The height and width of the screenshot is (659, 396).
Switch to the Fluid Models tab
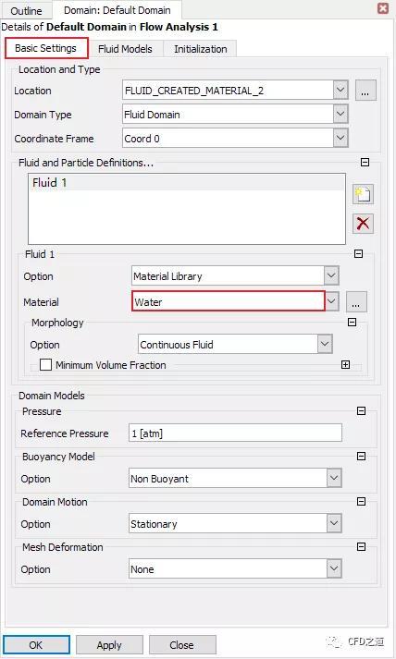point(125,49)
